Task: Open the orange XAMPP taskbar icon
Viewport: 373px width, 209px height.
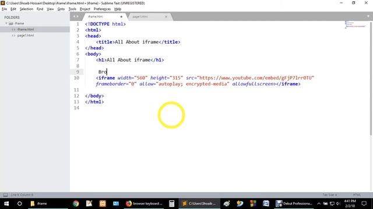Action: pyautogui.click(x=103, y=204)
